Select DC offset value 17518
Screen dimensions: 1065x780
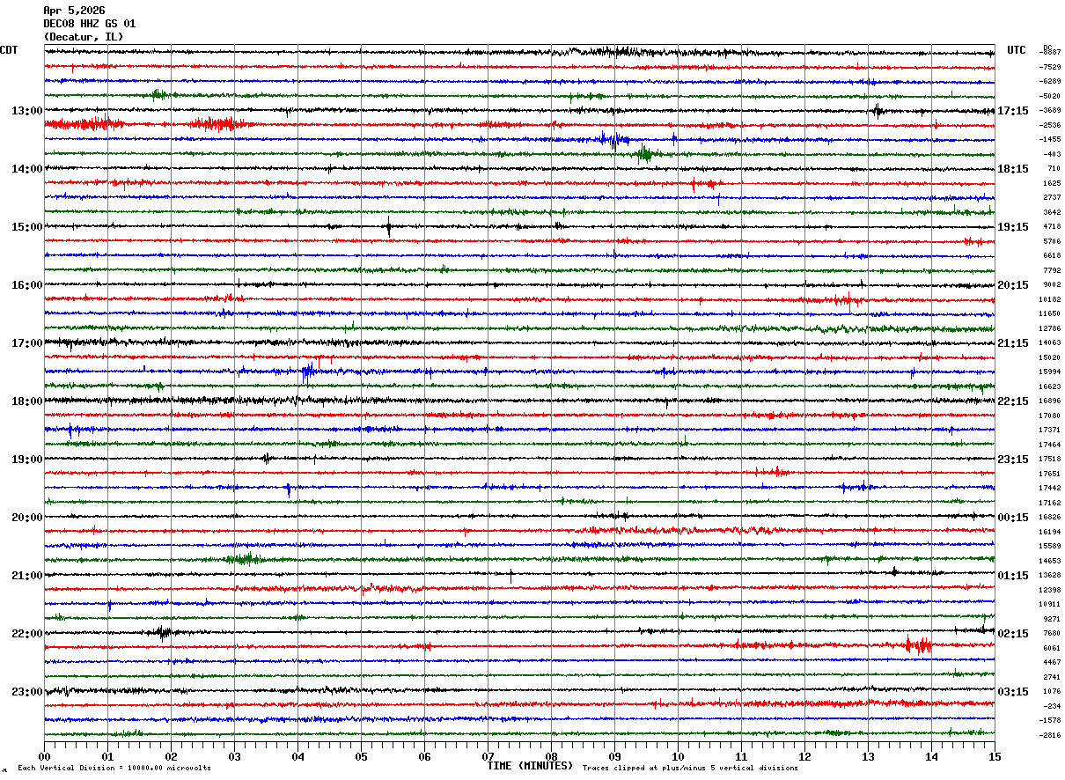1050,460
